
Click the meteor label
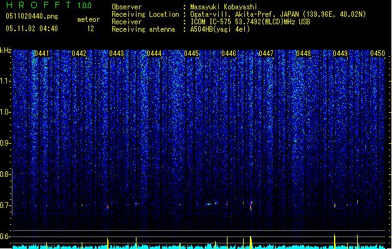click(88, 19)
